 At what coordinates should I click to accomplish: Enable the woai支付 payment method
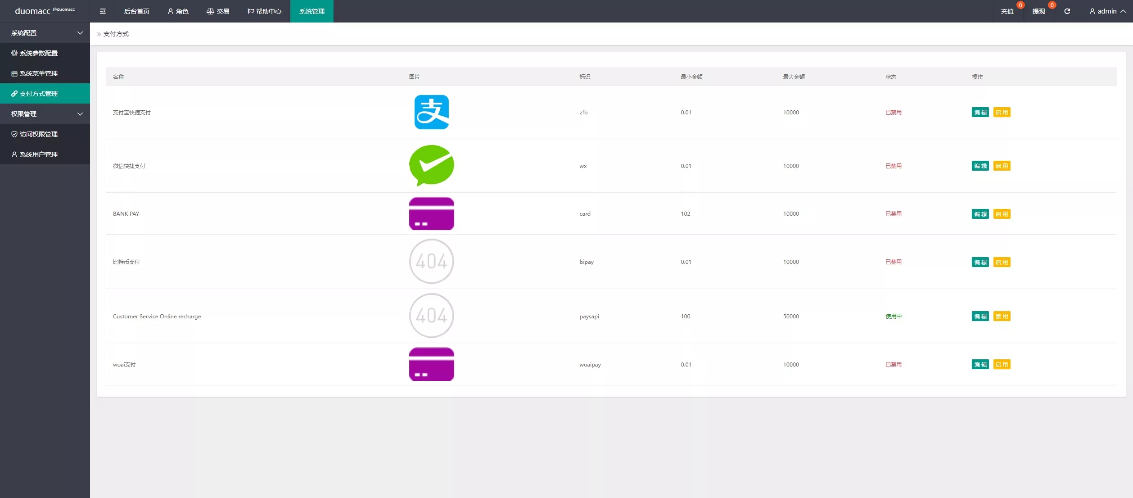point(1002,365)
